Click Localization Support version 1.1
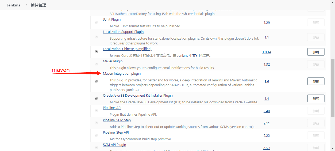 coord(267,37)
